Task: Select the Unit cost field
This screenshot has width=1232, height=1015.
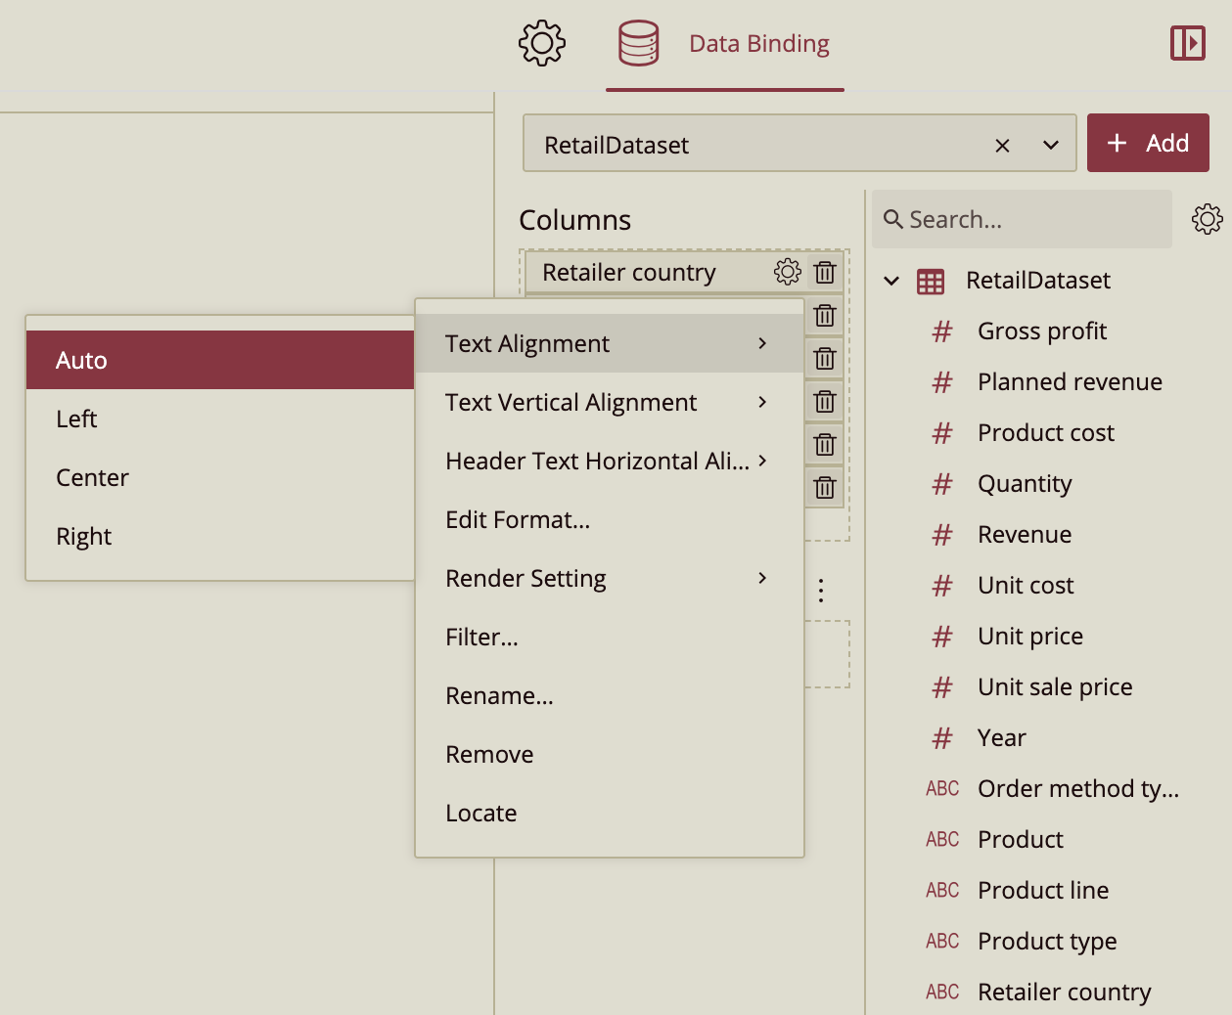Action: coord(1026,586)
